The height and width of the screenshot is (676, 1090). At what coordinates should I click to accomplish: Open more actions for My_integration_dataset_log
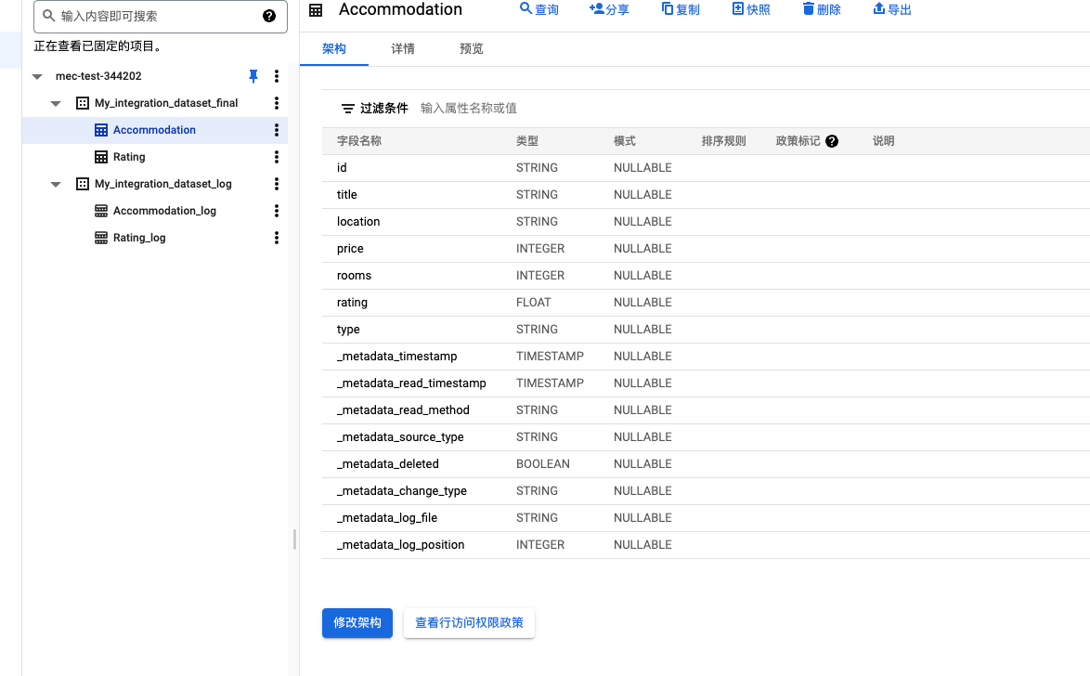click(x=277, y=184)
